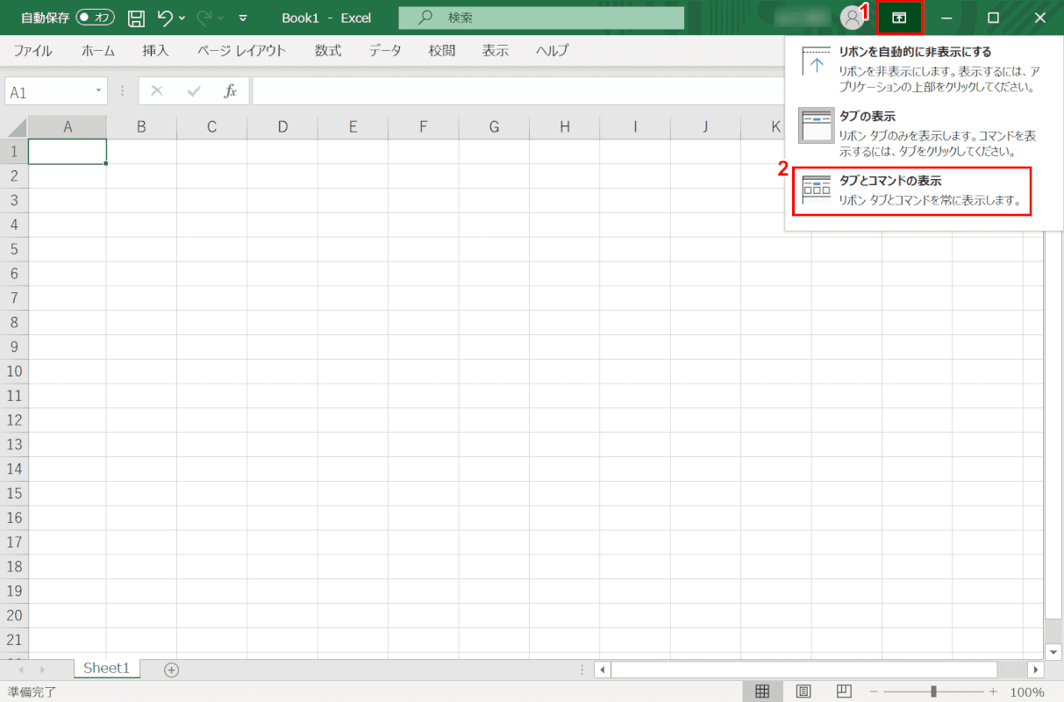Click the 100% zoom level text
The width and height of the screenshot is (1064, 702).
1026,691
